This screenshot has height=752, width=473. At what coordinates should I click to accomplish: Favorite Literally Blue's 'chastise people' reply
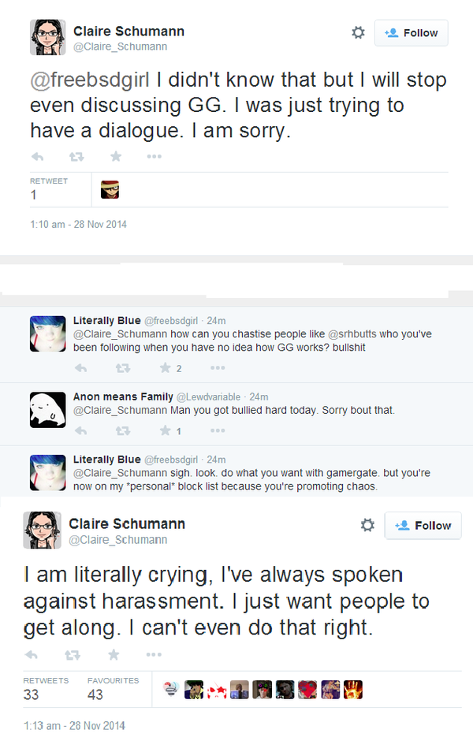[x=166, y=368]
